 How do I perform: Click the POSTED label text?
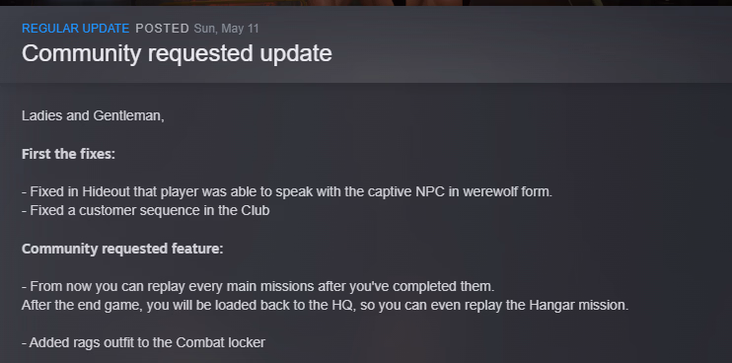point(162,29)
